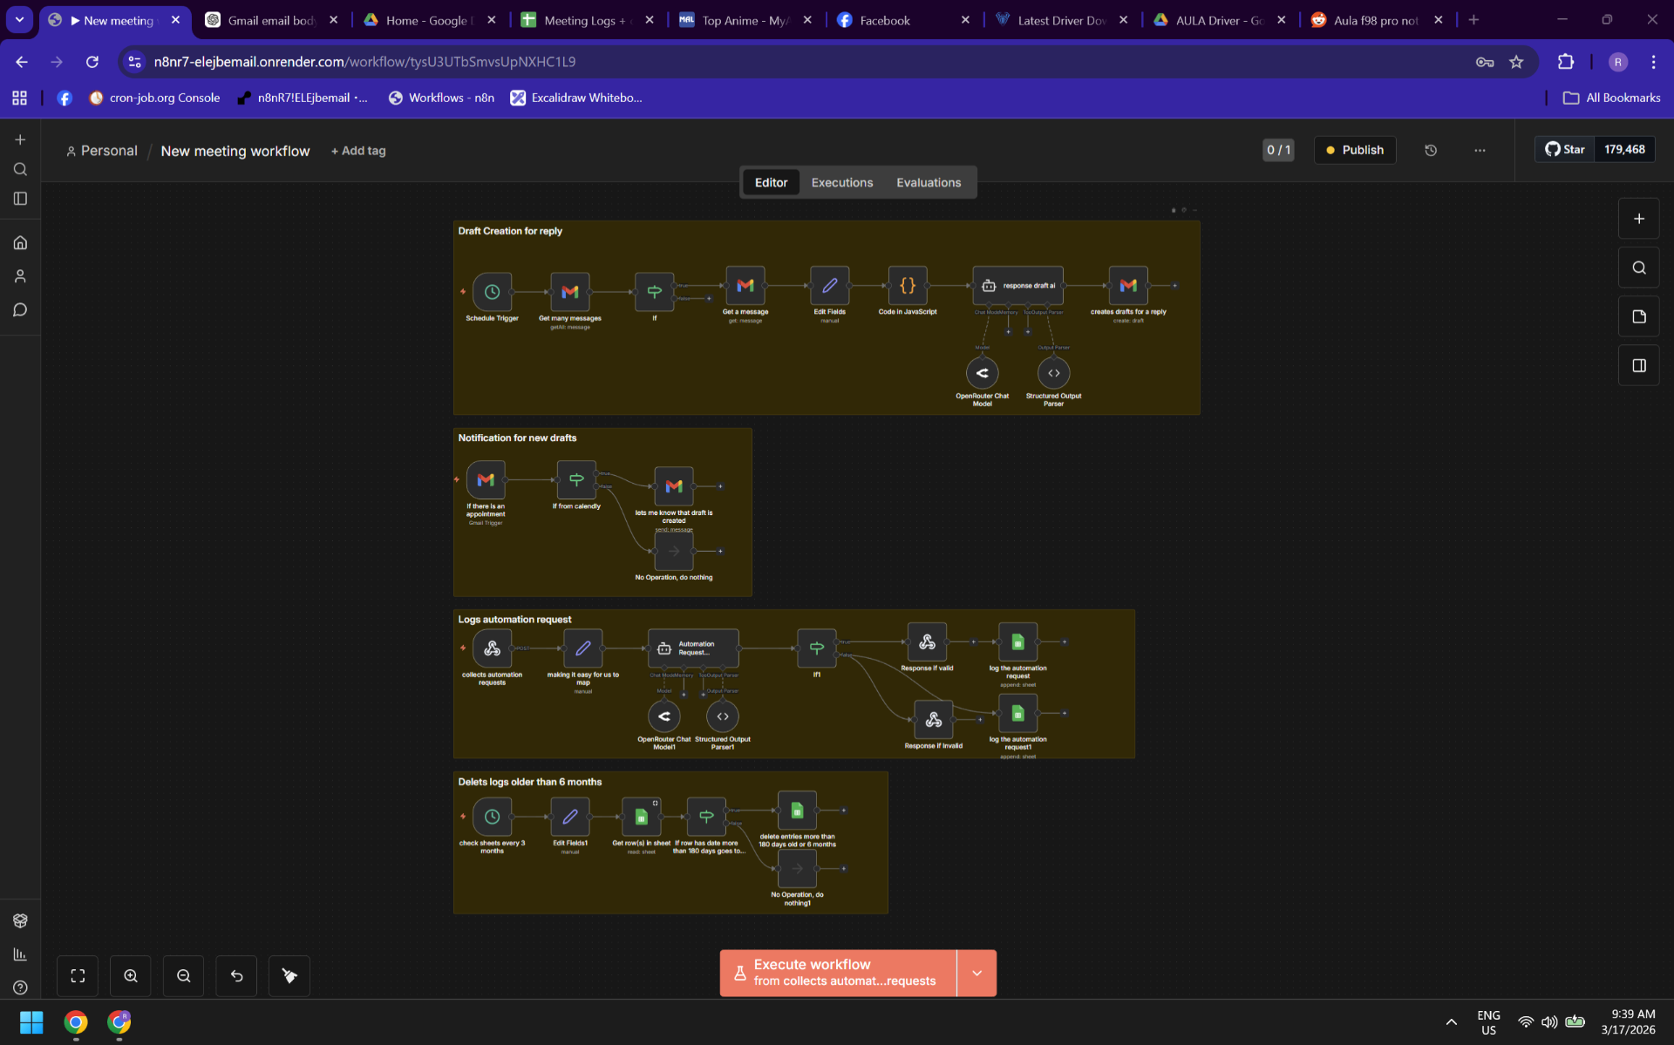Open the Schedule Trigger node

tap(492, 292)
